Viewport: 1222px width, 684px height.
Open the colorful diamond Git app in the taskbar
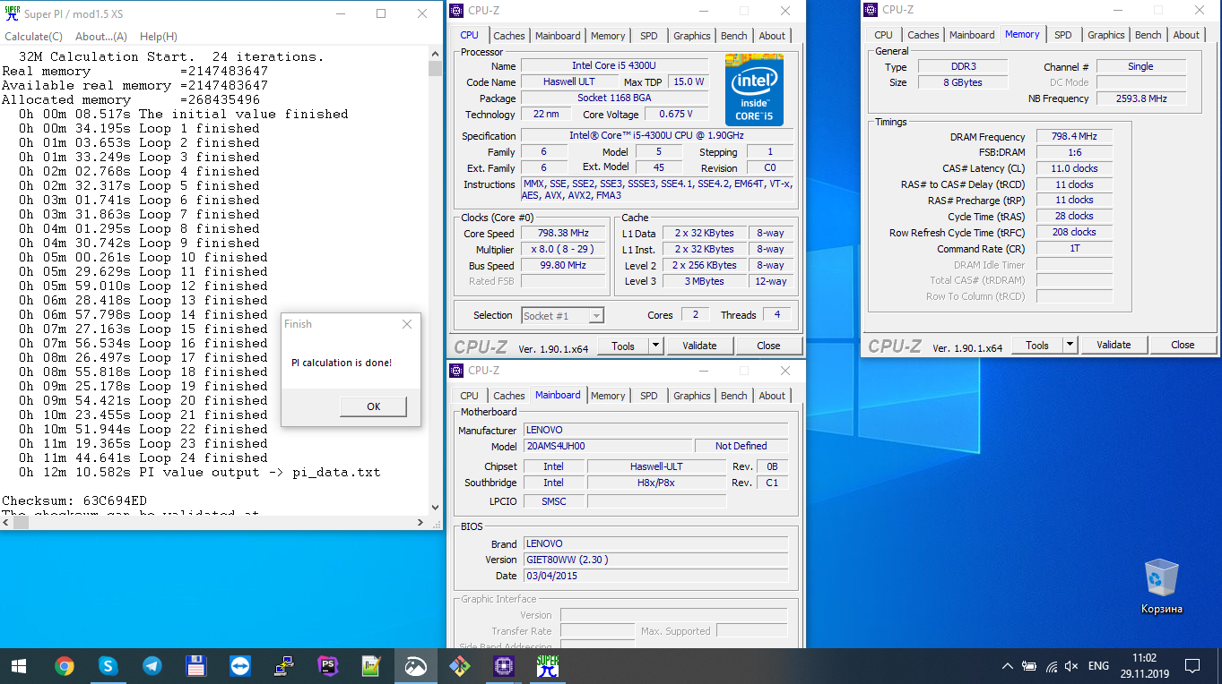pyautogui.click(x=459, y=666)
